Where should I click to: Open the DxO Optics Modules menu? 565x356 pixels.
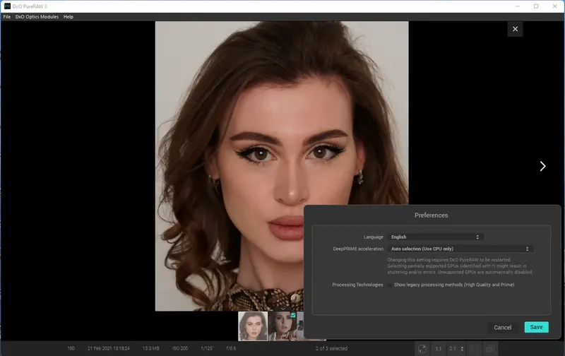coord(36,16)
